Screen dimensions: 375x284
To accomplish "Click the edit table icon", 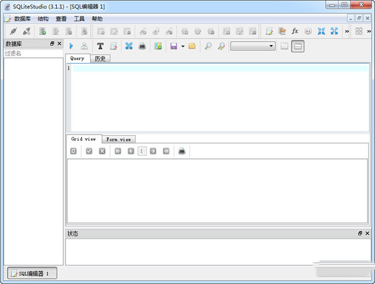I will (x=114, y=31).
